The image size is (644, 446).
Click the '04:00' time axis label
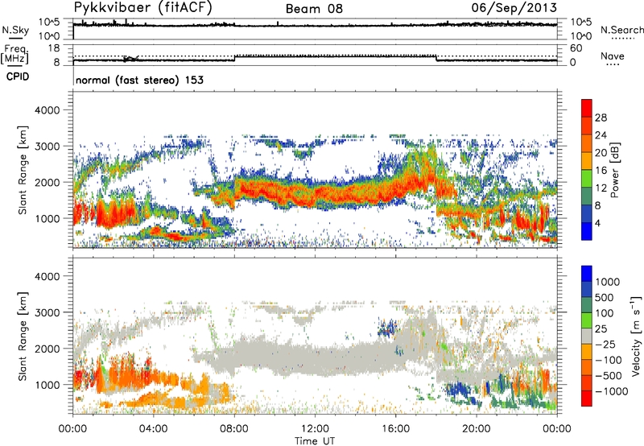pyautogui.click(x=153, y=429)
